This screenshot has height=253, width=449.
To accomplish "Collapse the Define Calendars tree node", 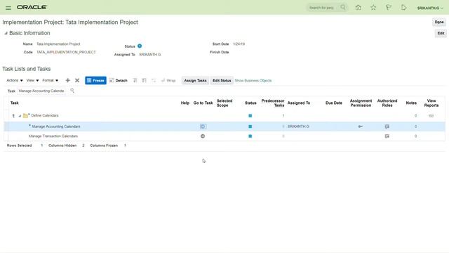I will 20,116.
